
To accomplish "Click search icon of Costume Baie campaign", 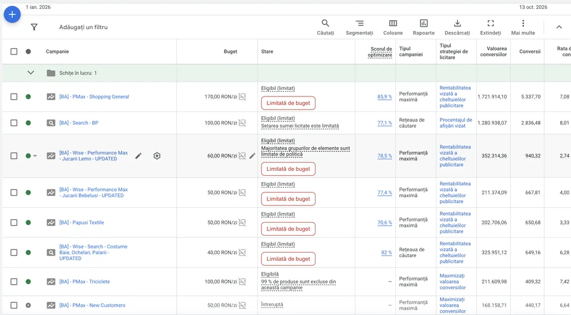I will point(51,252).
